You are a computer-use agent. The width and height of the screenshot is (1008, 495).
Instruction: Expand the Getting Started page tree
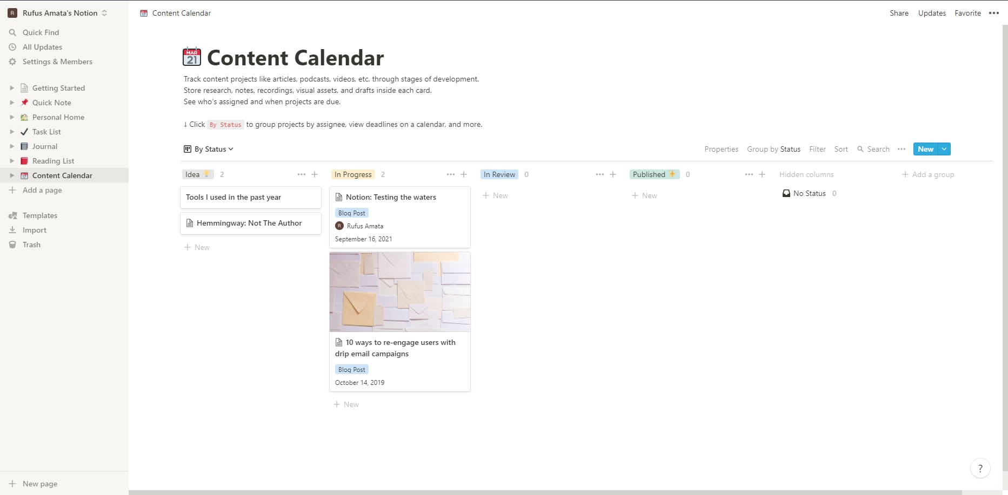point(12,88)
